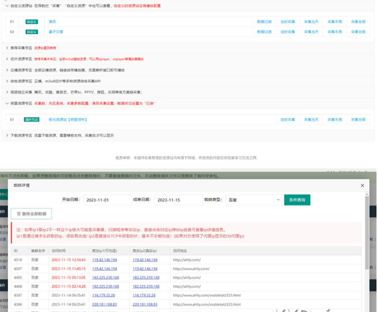Viewport: 378px width, 312px height.
Task: Expand the 云播资源专区 section
Action: point(7,70)
